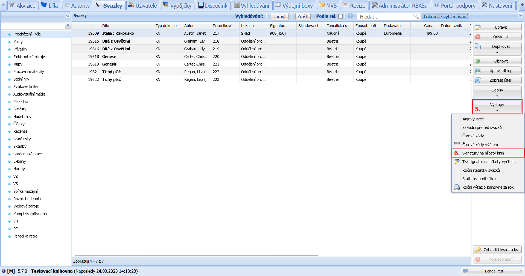Click the magnifier search icon
525x276 pixels.
tap(416, 17)
